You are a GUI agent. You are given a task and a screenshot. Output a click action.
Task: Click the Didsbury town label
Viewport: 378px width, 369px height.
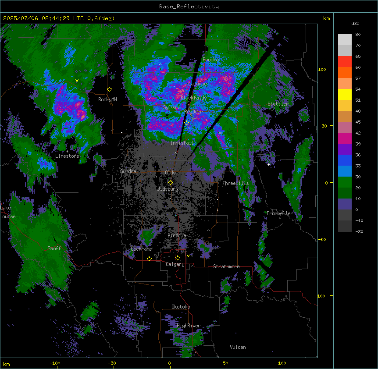point(168,189)
